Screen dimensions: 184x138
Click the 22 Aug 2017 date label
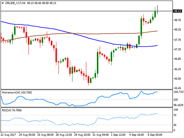click(8, 135)
